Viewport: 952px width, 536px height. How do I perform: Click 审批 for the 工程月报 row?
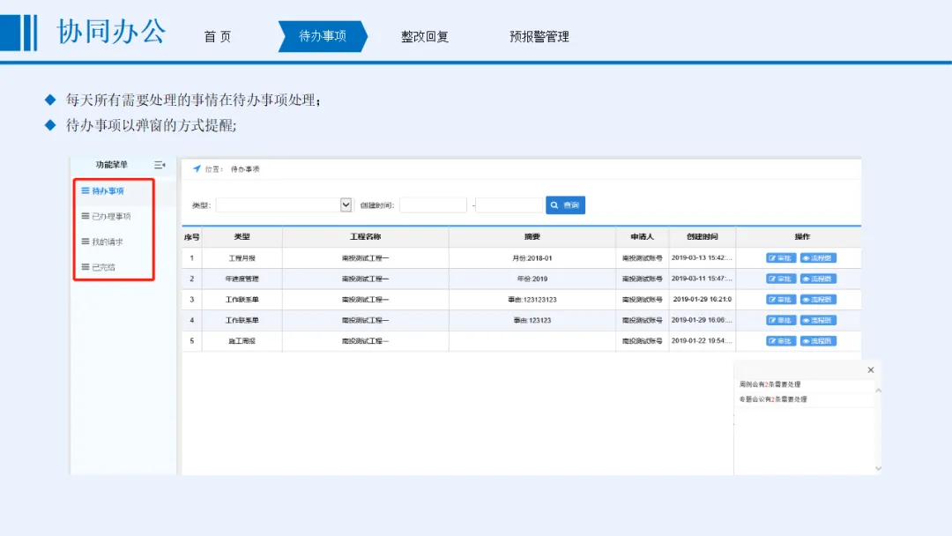pyautogui.click(x=781, y=258)
